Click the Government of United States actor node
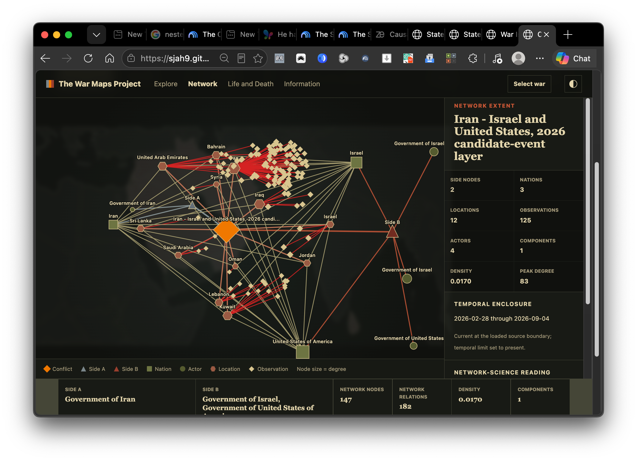The image size is (637, 461). [414, 346]
